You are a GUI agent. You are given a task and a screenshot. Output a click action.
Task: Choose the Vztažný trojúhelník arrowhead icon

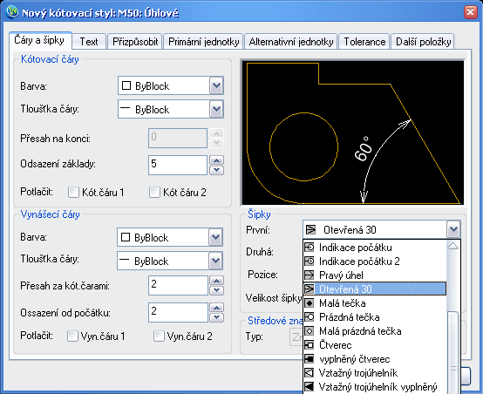309,373
